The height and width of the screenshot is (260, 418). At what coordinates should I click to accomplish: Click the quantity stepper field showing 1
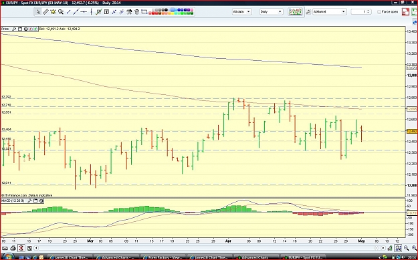[361, 12]
